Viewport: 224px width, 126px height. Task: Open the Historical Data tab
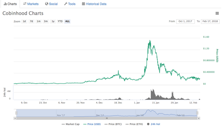(x=94, y=4)
